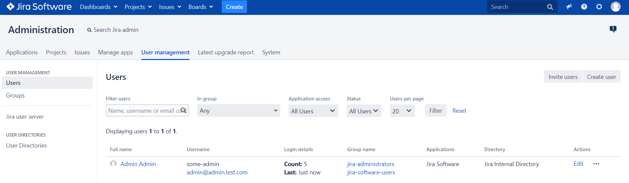
Task: Open the Latest upgrade report tab
Action: (x=226, y=52)
